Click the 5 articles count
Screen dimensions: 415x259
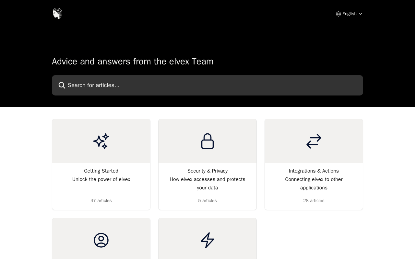point(207,201)
